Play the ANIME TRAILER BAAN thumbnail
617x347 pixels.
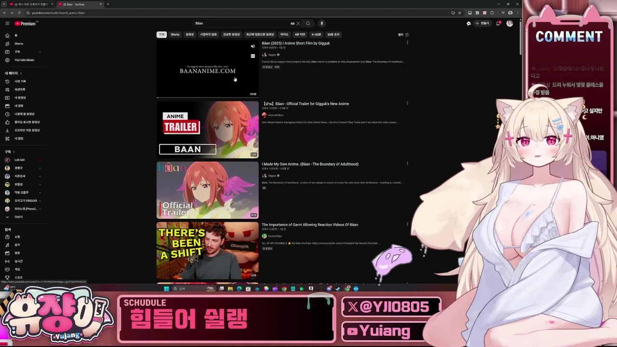[x=207, y=130]
